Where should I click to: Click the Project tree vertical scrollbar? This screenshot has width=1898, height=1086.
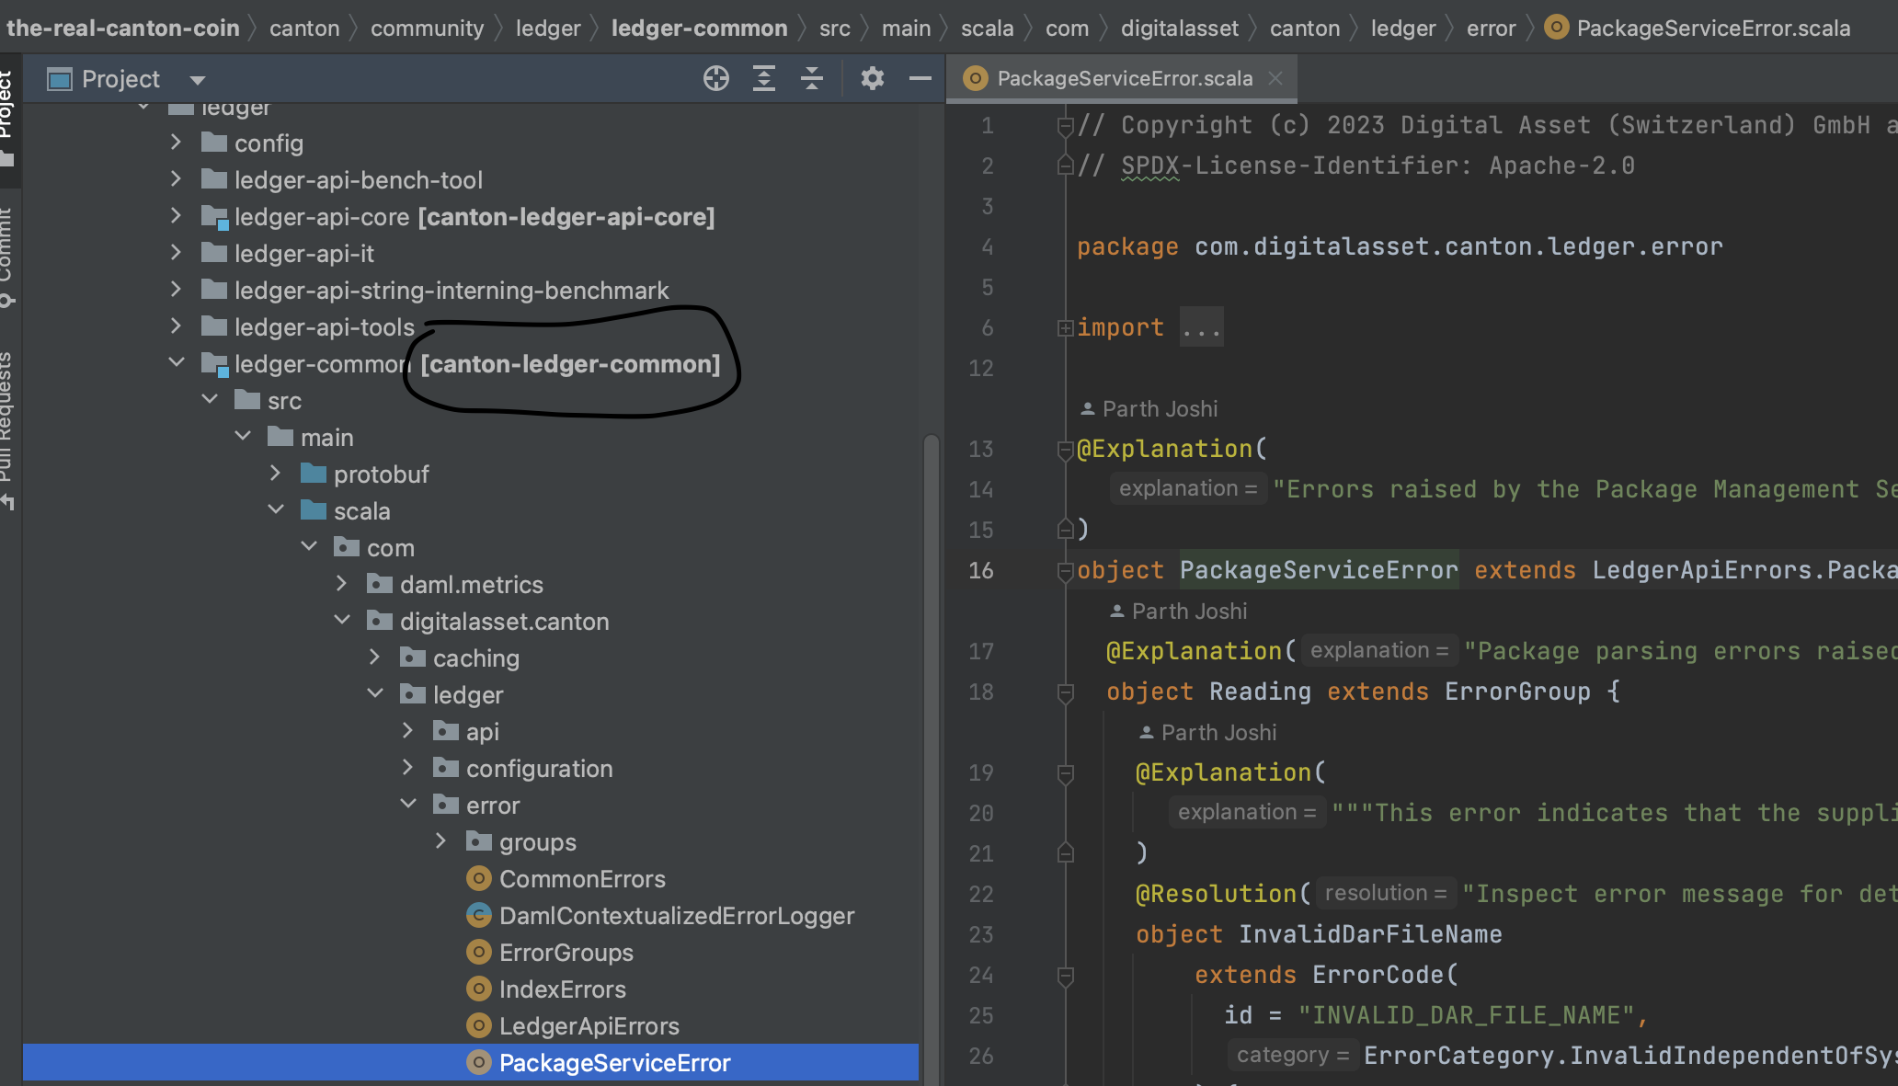pyautogui.click(x=931, y=759)
